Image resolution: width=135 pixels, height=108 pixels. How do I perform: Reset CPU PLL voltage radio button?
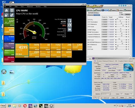point(128,19)
